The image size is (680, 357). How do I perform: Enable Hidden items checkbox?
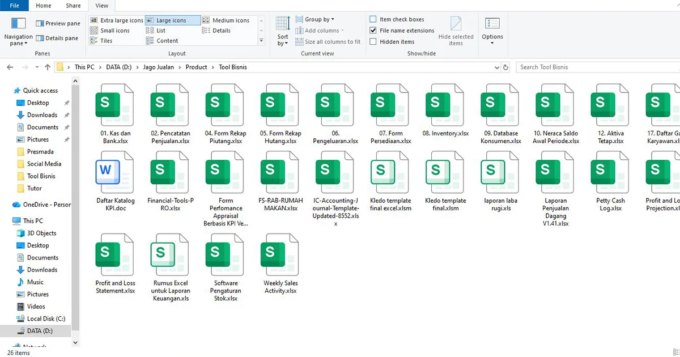[x=373, y=42]
